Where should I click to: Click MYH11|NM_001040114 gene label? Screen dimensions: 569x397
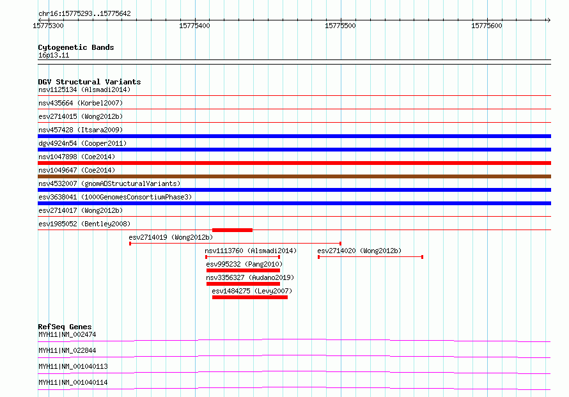pyautogui.click(x=73, y=382)
